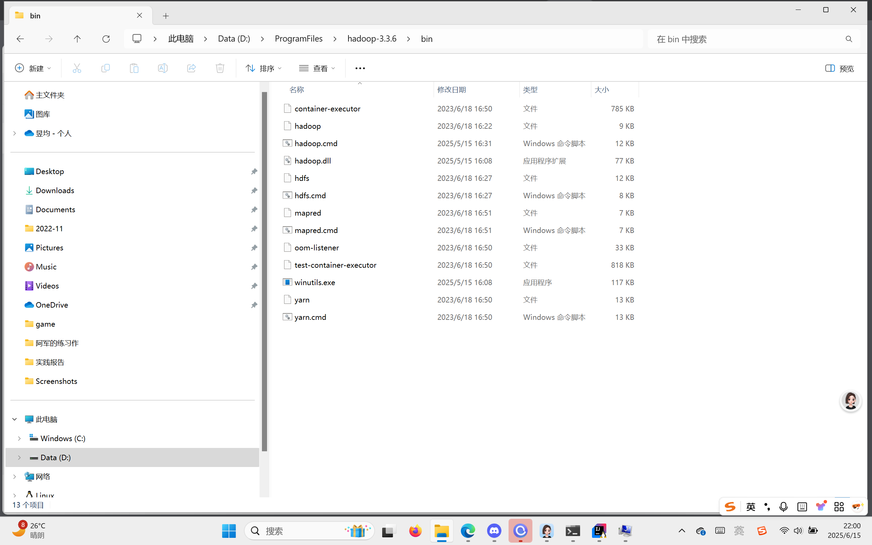Click the Delete trash icon
Image resolution: width=872 pixels, height=545 pixels.
point(220,68)
